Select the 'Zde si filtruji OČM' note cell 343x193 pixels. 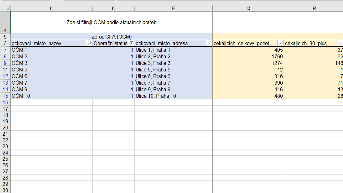click(112, 22)
